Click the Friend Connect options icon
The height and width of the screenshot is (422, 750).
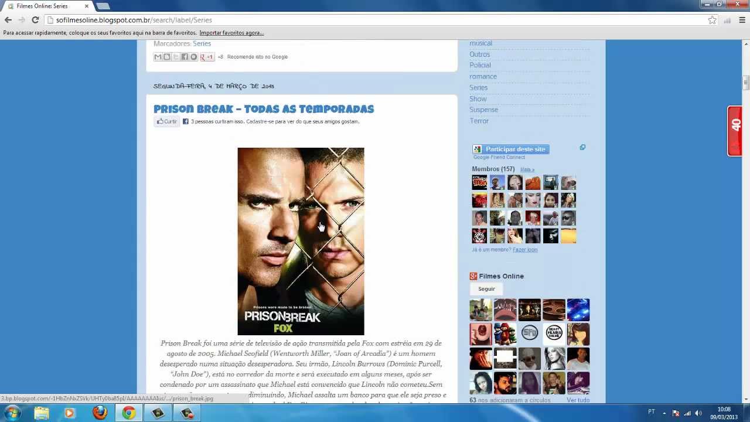[582, 147]
